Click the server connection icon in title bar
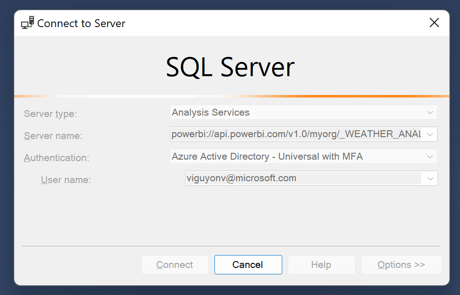 pyautogui.click(x=27, y=23)
